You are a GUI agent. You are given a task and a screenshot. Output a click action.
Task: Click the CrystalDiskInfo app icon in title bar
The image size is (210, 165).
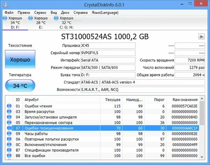pyautogui.click(x=6, y=5)
